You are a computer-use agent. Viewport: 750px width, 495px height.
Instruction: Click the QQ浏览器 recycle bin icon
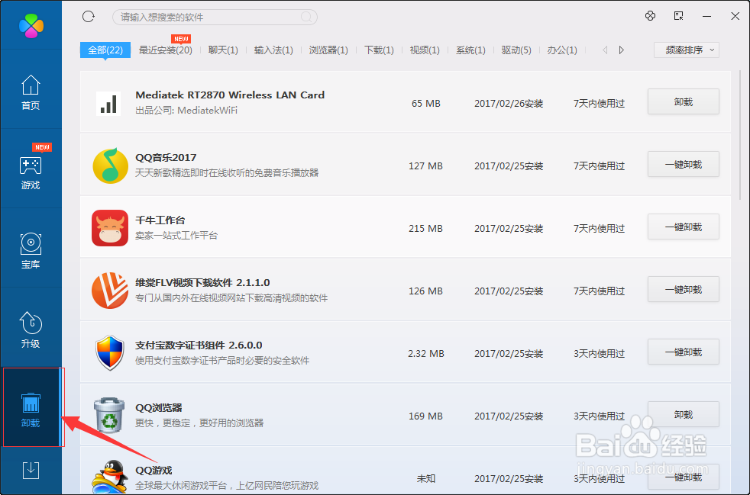click(110, 414)
